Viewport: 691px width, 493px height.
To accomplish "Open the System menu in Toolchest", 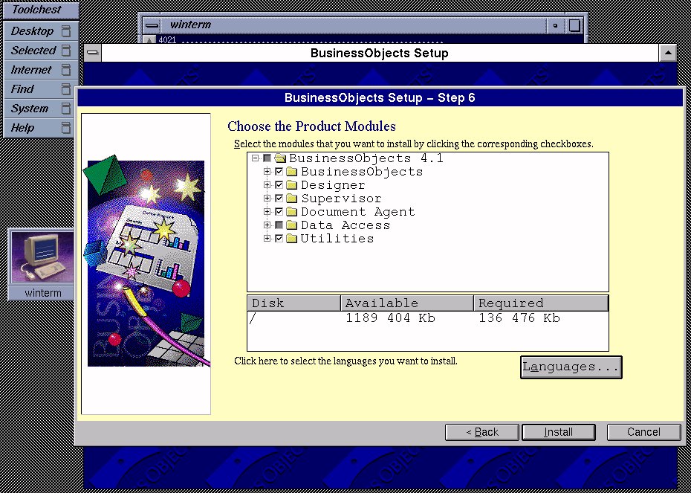I will [x=30, y=109].
